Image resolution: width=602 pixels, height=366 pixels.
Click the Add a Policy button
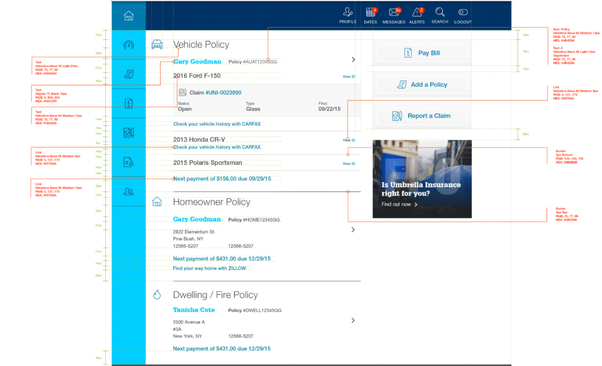tap(422, 85)
